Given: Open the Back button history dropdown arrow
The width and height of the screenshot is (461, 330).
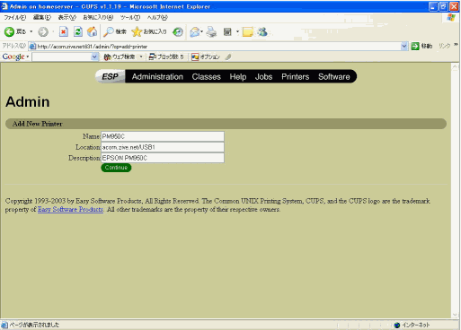Looking at the screenshot, I should pyautogui.click(x=31, y=31).
